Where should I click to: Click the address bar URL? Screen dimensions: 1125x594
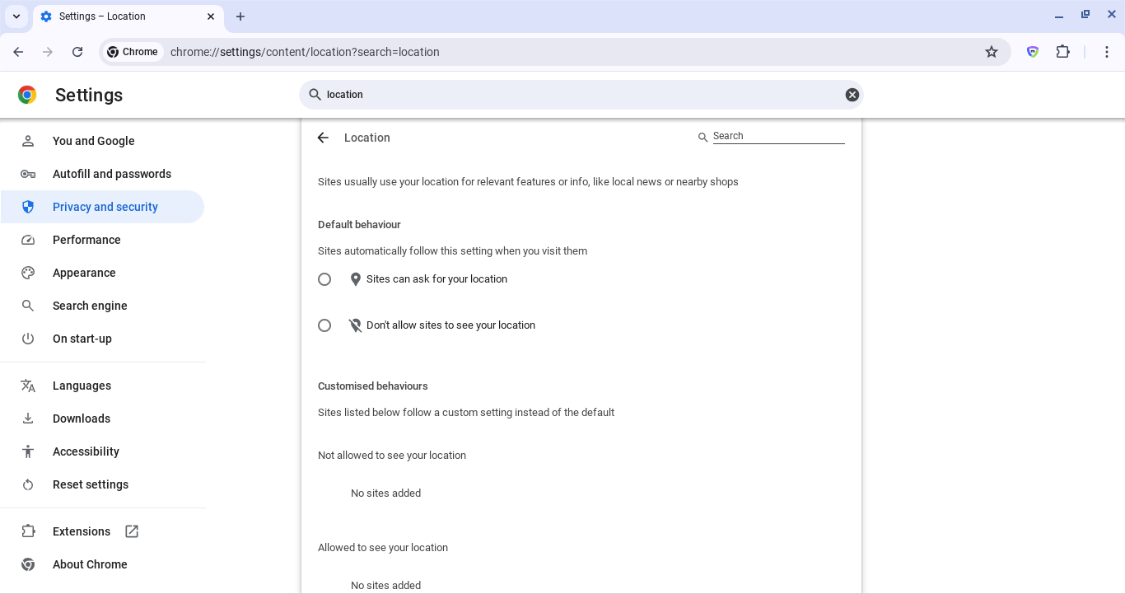point(305,52)
